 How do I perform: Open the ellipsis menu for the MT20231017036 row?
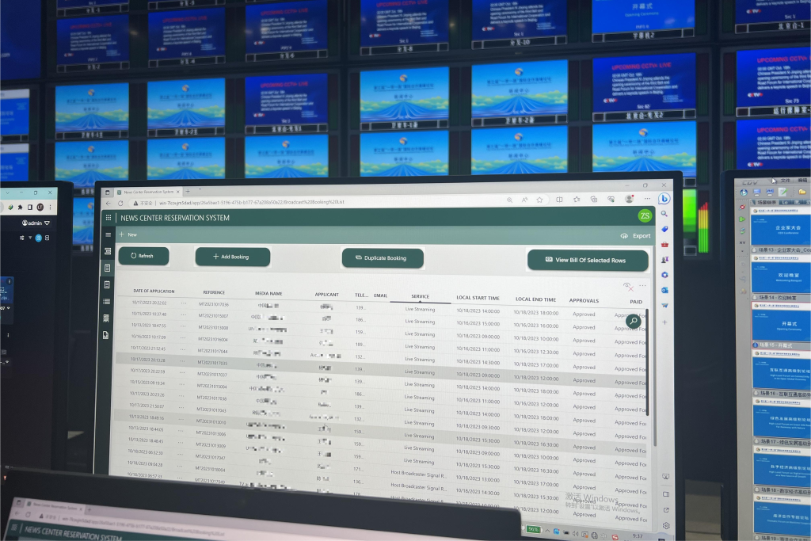[x=184, y=303]
